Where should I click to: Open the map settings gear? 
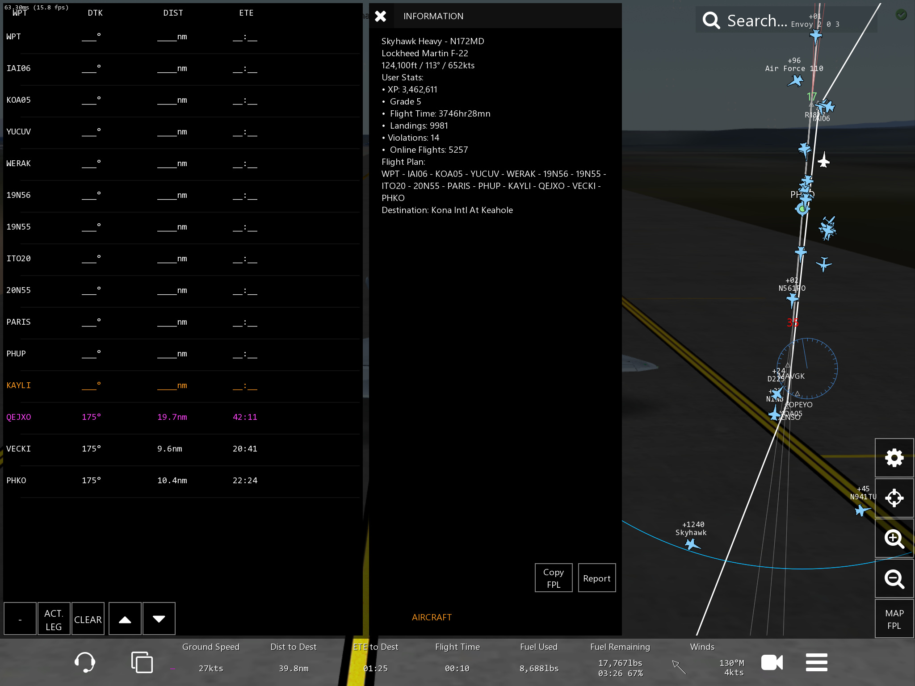coord(894,458)
